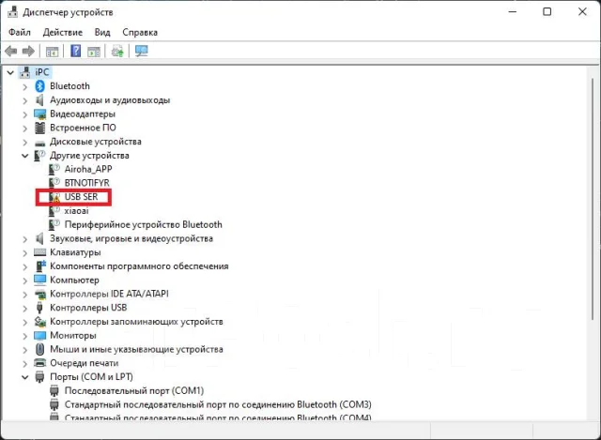
Task: Click the chip icon for Встроенное ПО
Action: click(39, 128)
